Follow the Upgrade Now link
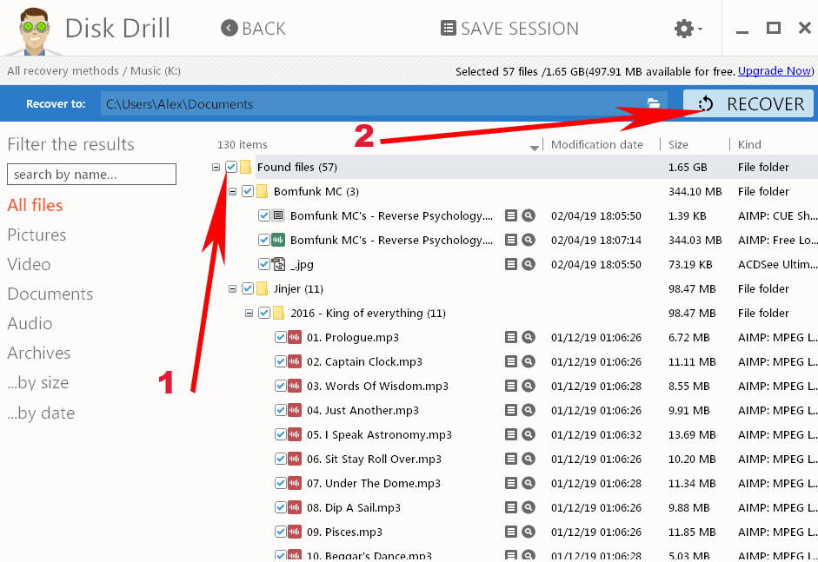 775,71
